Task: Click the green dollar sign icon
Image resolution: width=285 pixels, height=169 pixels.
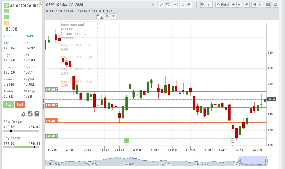Action: tap(6, 17)
